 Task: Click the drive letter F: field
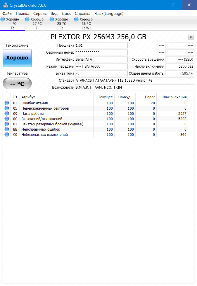101,73
